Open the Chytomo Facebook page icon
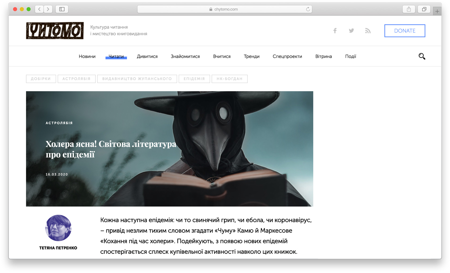The image size is (450, 273). pos(335,31)
